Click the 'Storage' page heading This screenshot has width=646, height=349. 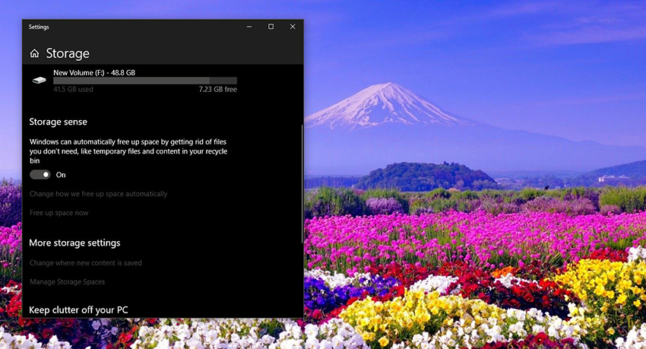(x=68, y=54)
